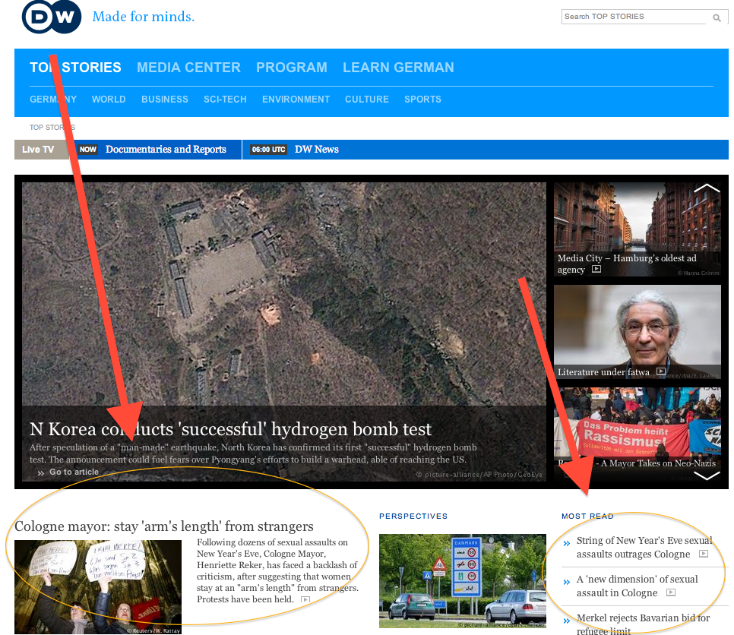734x635 pixels.
Task: Click the double-arrow before Go to article
Action: [x=41, y=472]
